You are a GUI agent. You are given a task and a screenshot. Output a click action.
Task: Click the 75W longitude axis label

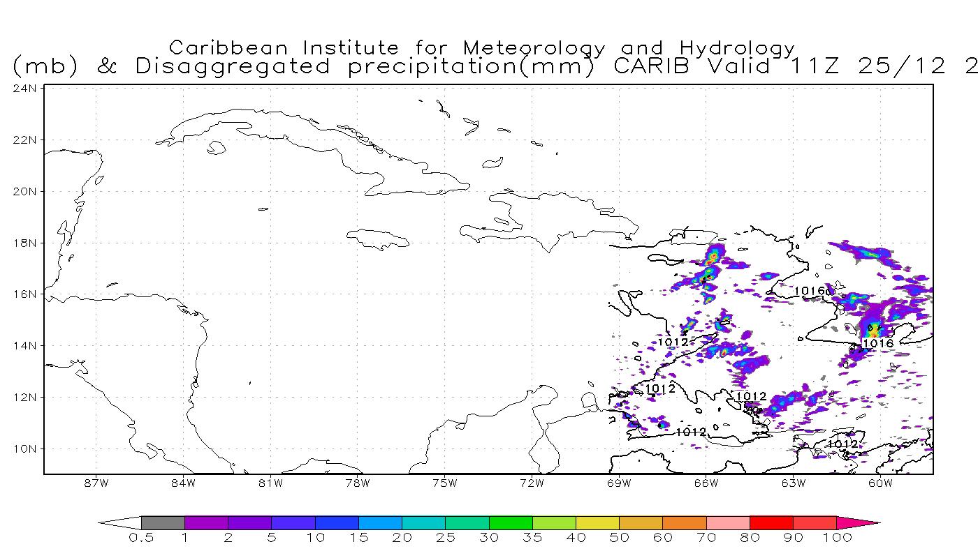(444, 483)
